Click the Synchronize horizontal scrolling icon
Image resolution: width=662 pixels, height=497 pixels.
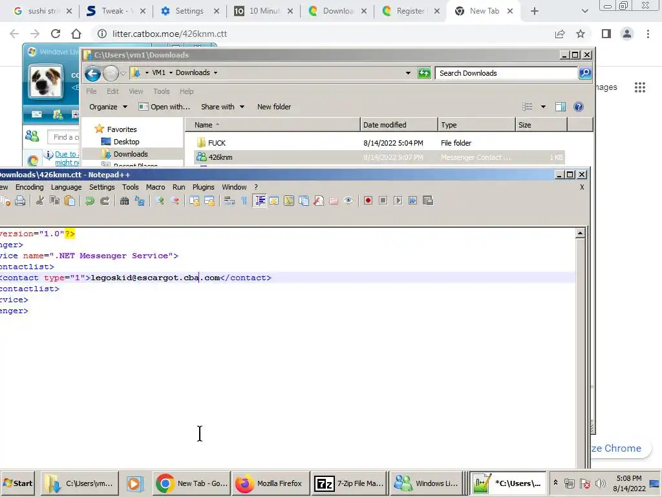[209, 201]
